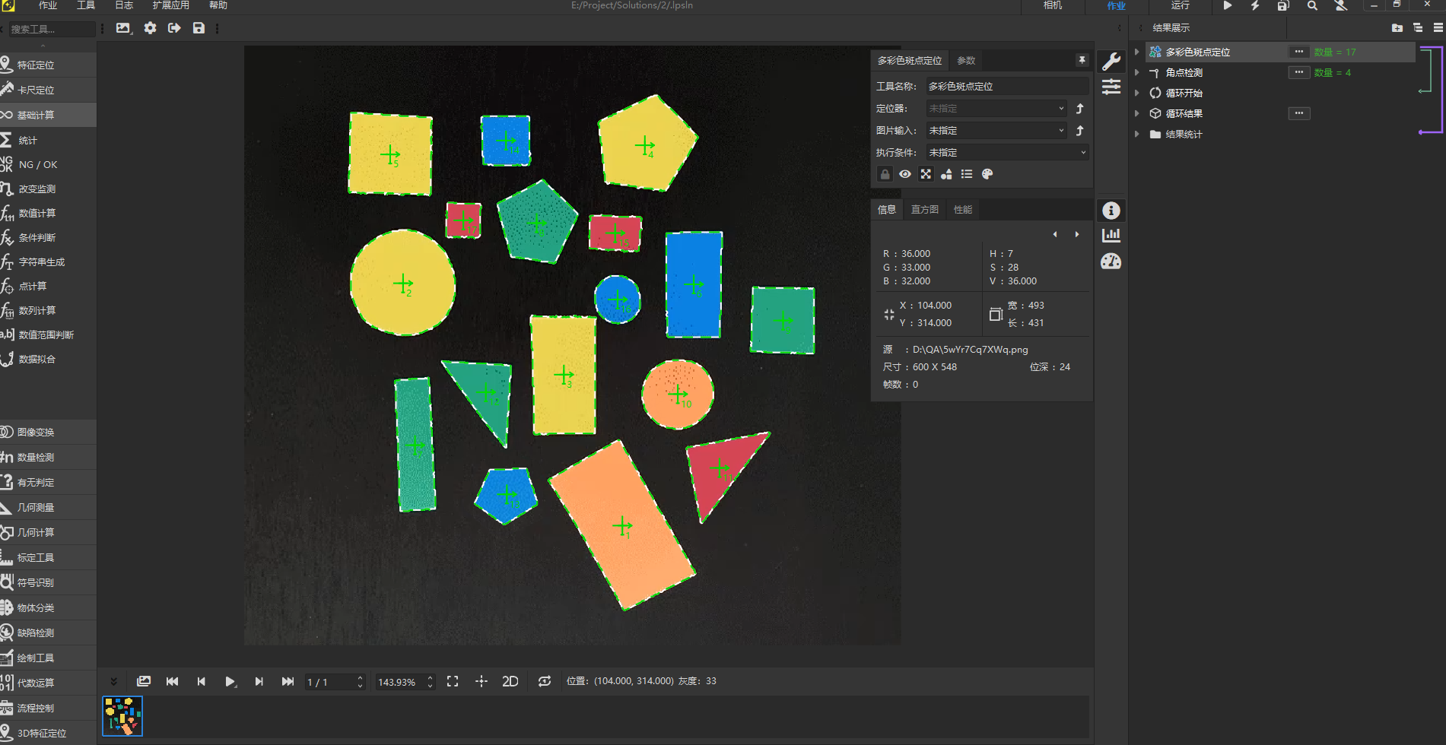Screen dimensions: 1446x745
Task: Click the fit-to-screen icon in viewer bar
Action: pyautogui.click(x=453, y=681)
